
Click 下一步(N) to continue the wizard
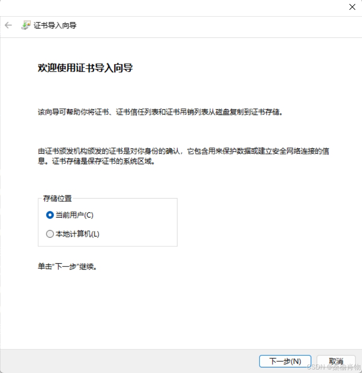(x=285, y=361)
